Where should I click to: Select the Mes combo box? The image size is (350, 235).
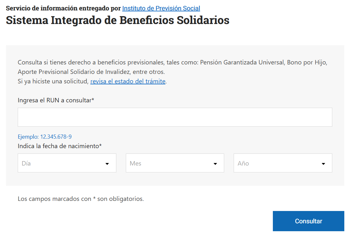(x=175, y=163)
